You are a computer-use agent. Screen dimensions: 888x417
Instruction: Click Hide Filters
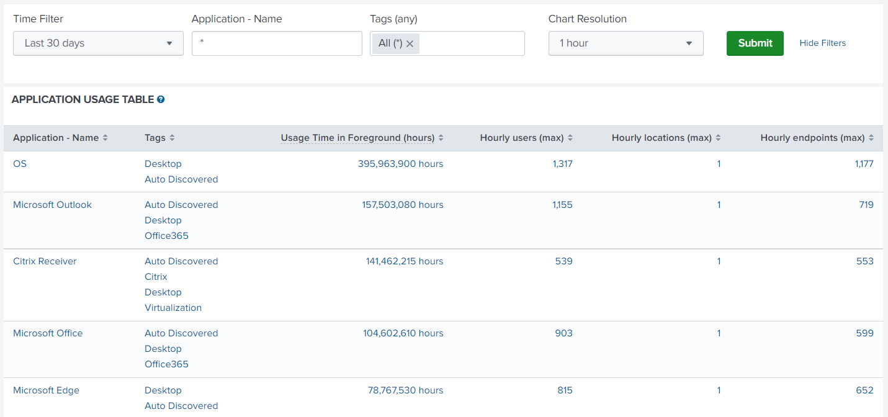click(822, 43)
